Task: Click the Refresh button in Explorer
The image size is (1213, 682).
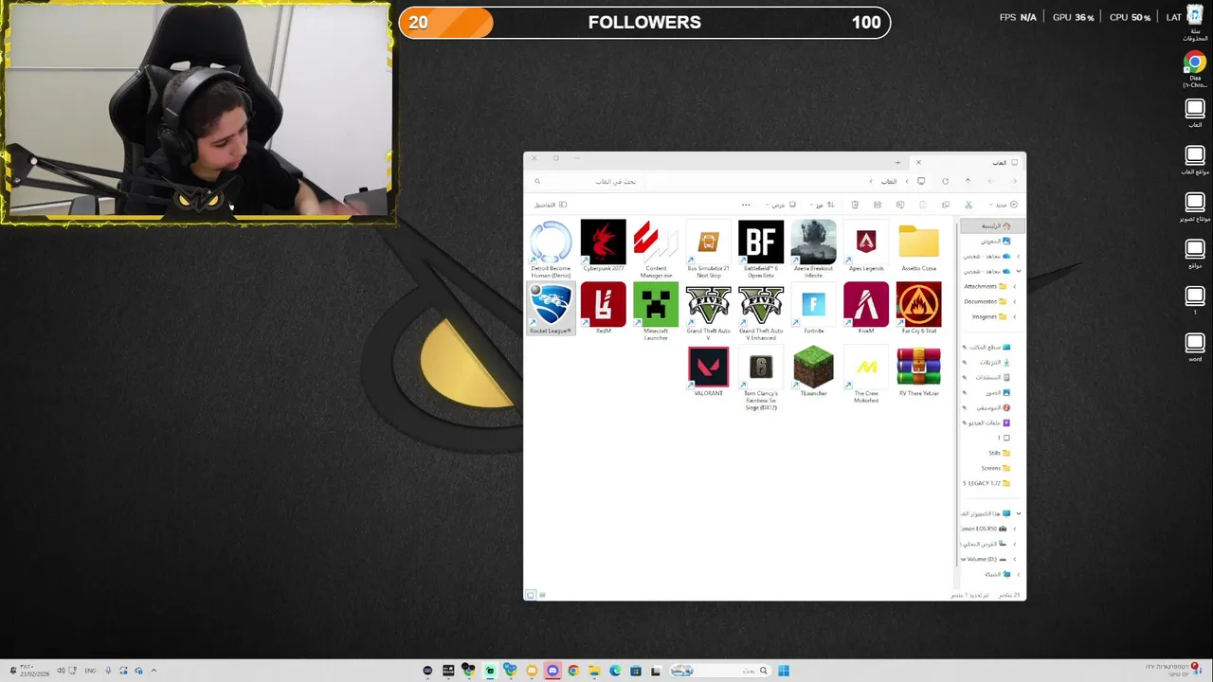Action: 945,181
